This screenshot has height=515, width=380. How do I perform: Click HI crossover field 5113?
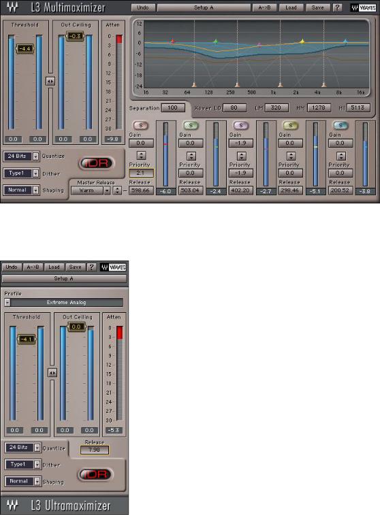(x=358, y=107)
